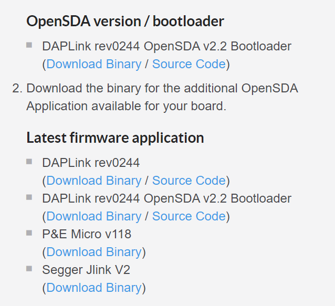Screen dimensions: 335x306
Task: Click the 'DAPLink rev0244' list item text
Action: tap(91, 163)
